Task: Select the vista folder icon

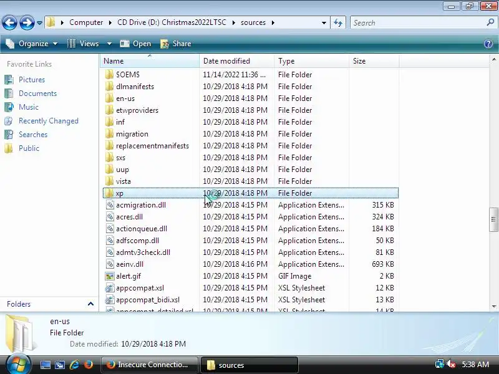Action: click(x=109, y=181)
